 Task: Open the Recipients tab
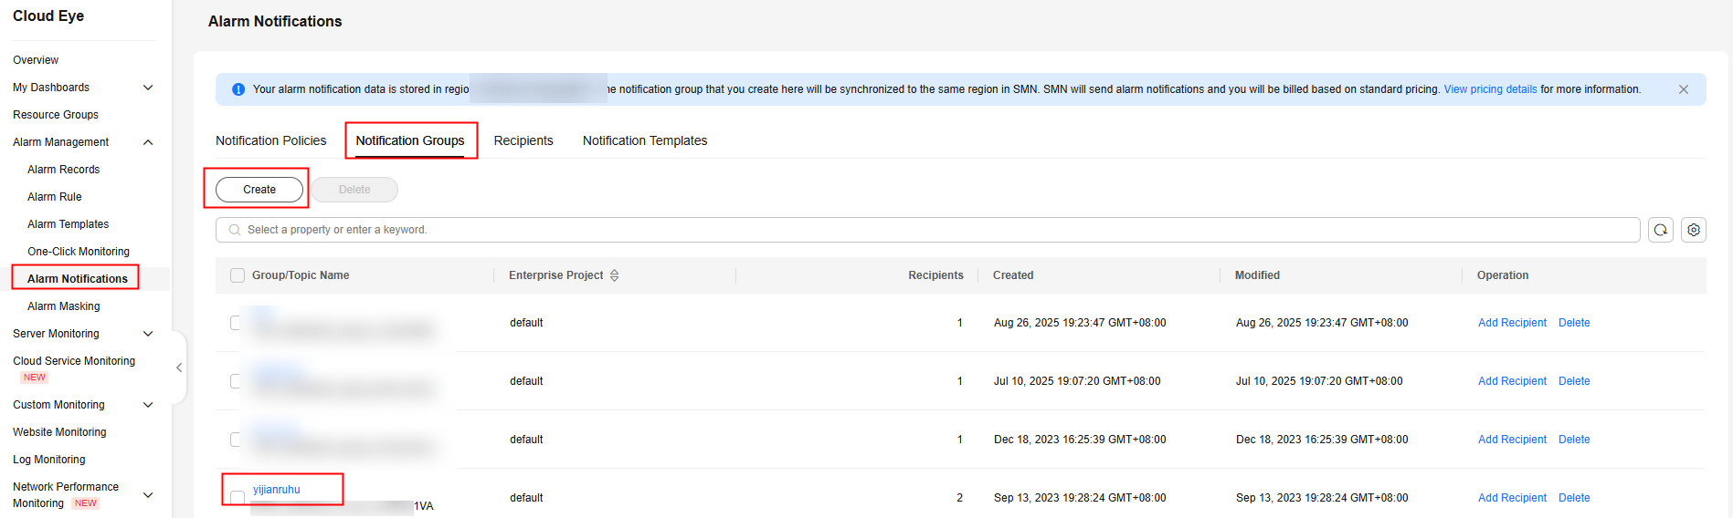point(523,140)
